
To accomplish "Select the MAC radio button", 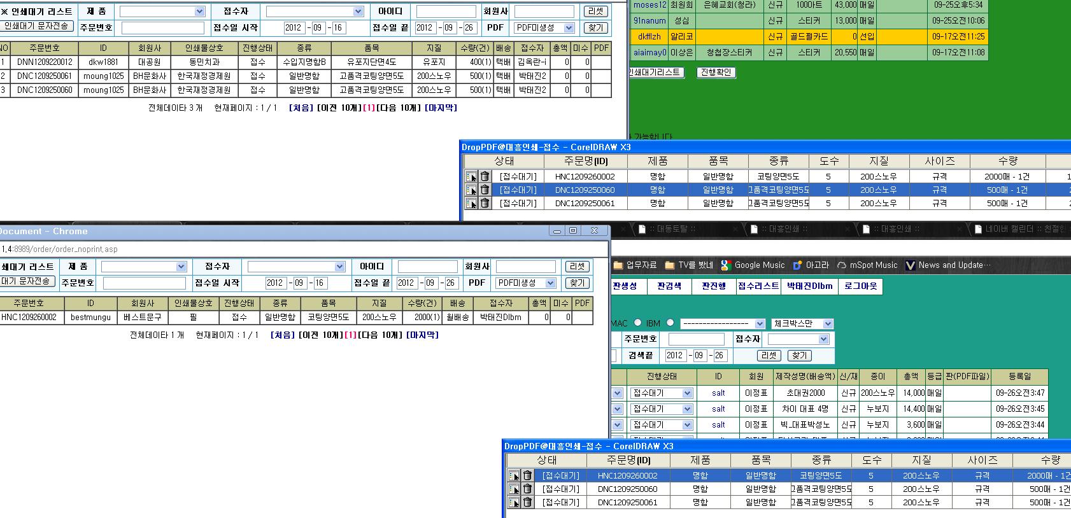I will coord(637,323).
